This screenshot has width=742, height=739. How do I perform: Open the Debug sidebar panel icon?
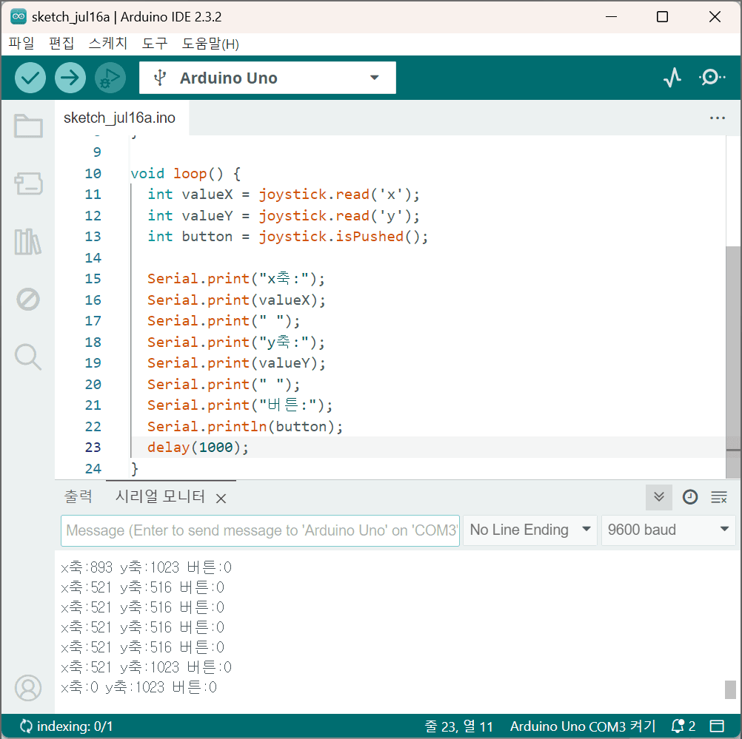coord(28,300)
